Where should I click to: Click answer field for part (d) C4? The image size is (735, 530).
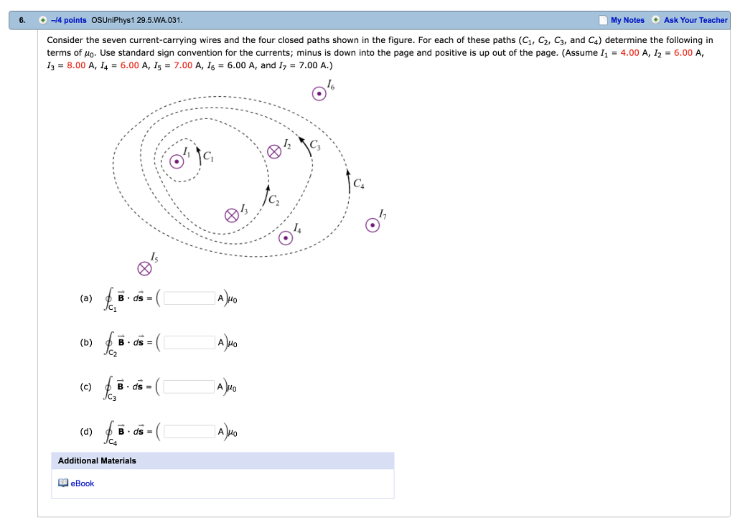coord(189,431)
